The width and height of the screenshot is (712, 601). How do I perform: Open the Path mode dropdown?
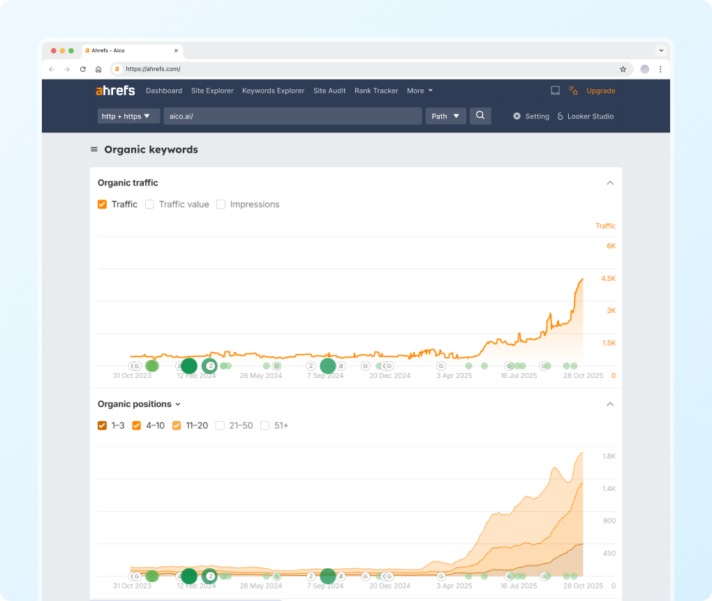click(445, 116)
